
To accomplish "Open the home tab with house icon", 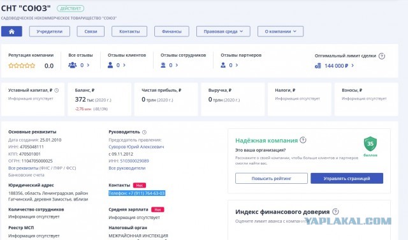I will coord(11,31).
